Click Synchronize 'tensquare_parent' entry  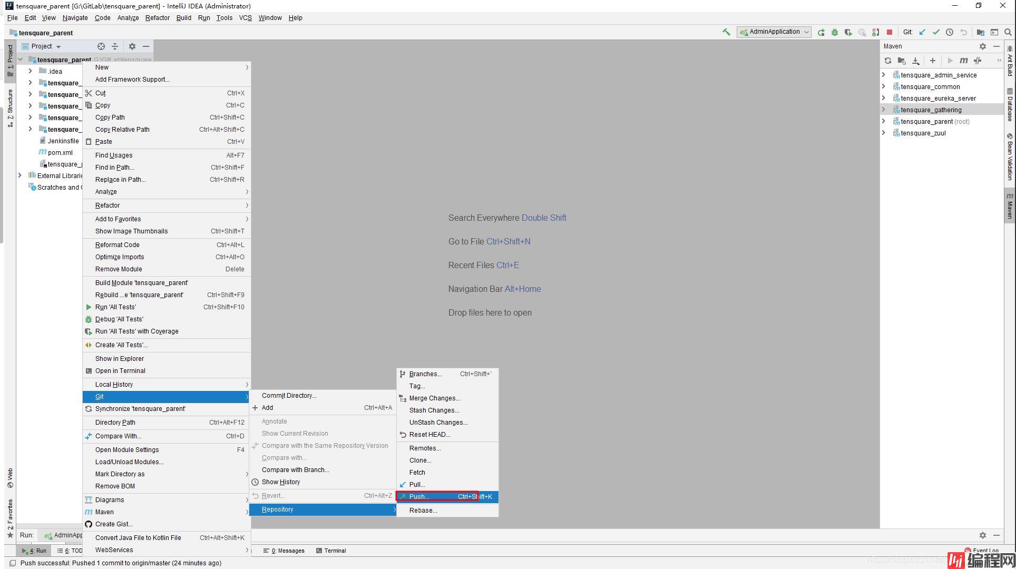coord(167,409)
